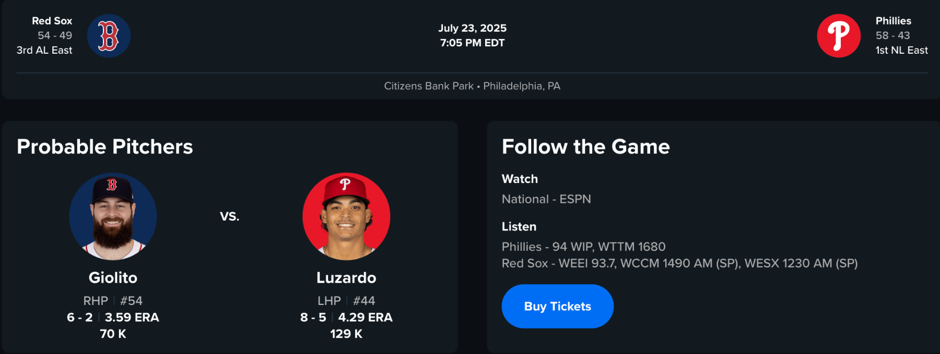
Task: Click the Phillies team logo
Action: coord(838,36)
